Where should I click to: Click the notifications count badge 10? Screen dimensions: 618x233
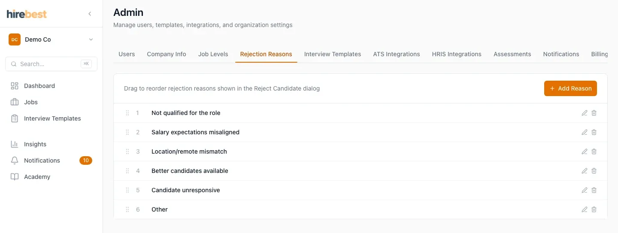point(86,160)
